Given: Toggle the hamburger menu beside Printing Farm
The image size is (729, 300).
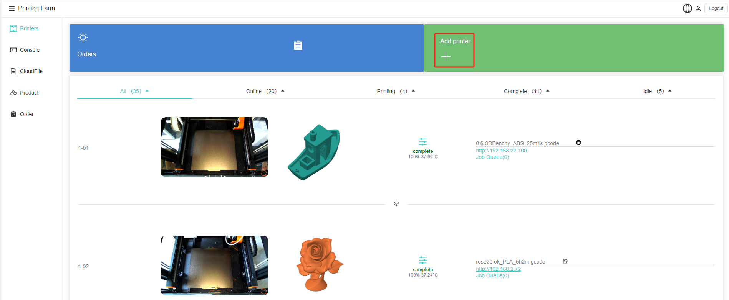Looking at the screenshot, I should 12,8.
